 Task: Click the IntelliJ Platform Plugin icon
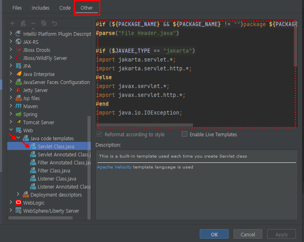18,33
